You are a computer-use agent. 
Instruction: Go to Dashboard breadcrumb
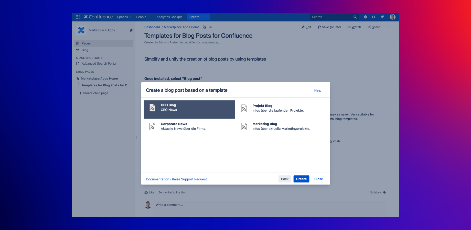152,27
